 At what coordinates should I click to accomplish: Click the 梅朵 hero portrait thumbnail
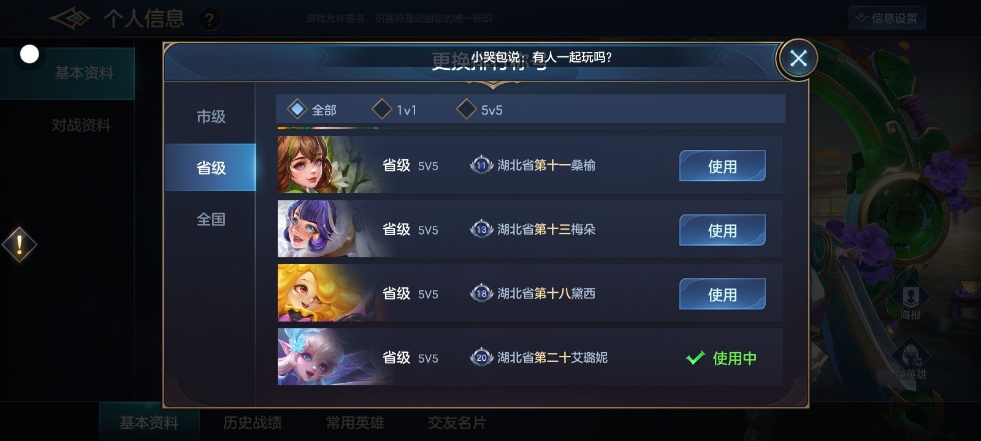325,229
